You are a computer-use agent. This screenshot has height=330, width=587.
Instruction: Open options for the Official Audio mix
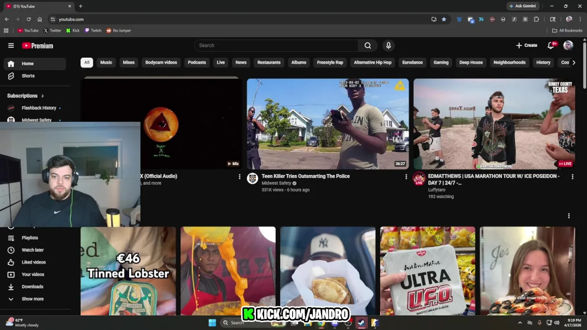pyautogui.click(x=239, y=176)
